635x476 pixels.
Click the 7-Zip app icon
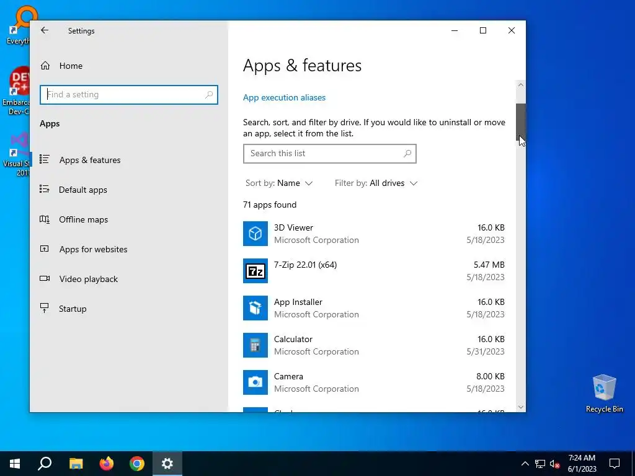[x=255, y=271]
